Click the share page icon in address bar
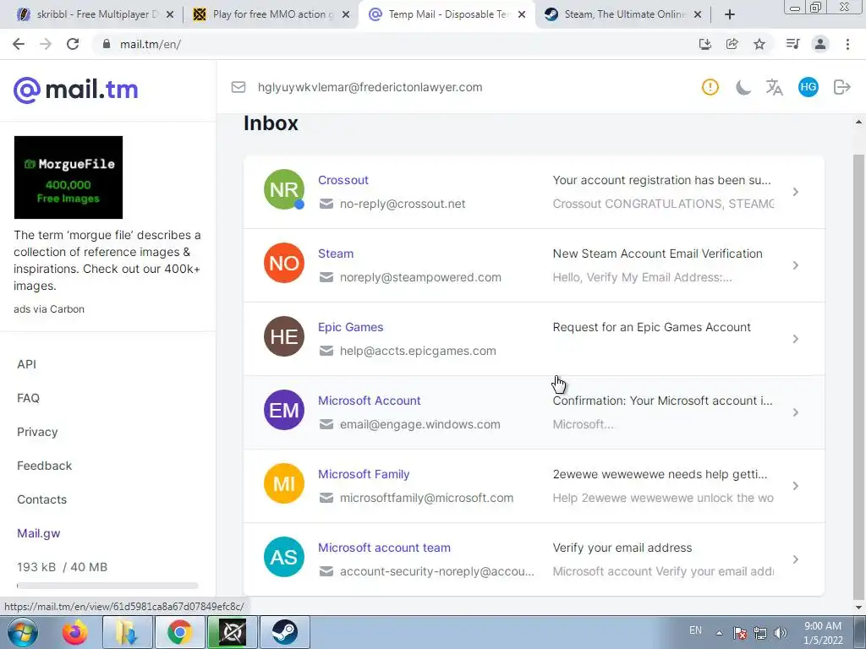 732,44
